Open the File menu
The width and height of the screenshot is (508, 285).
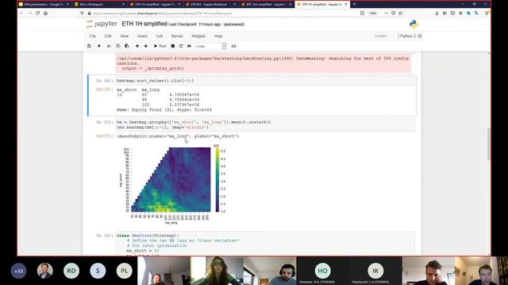tap(93, 36)
